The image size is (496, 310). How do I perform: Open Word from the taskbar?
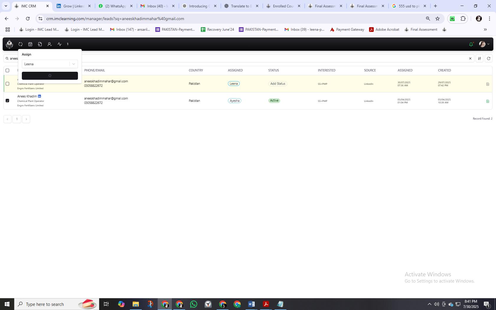pos(252,304)
